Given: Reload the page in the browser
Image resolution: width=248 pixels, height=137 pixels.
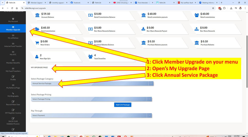Looking at the screenshot, I should 12,8.
